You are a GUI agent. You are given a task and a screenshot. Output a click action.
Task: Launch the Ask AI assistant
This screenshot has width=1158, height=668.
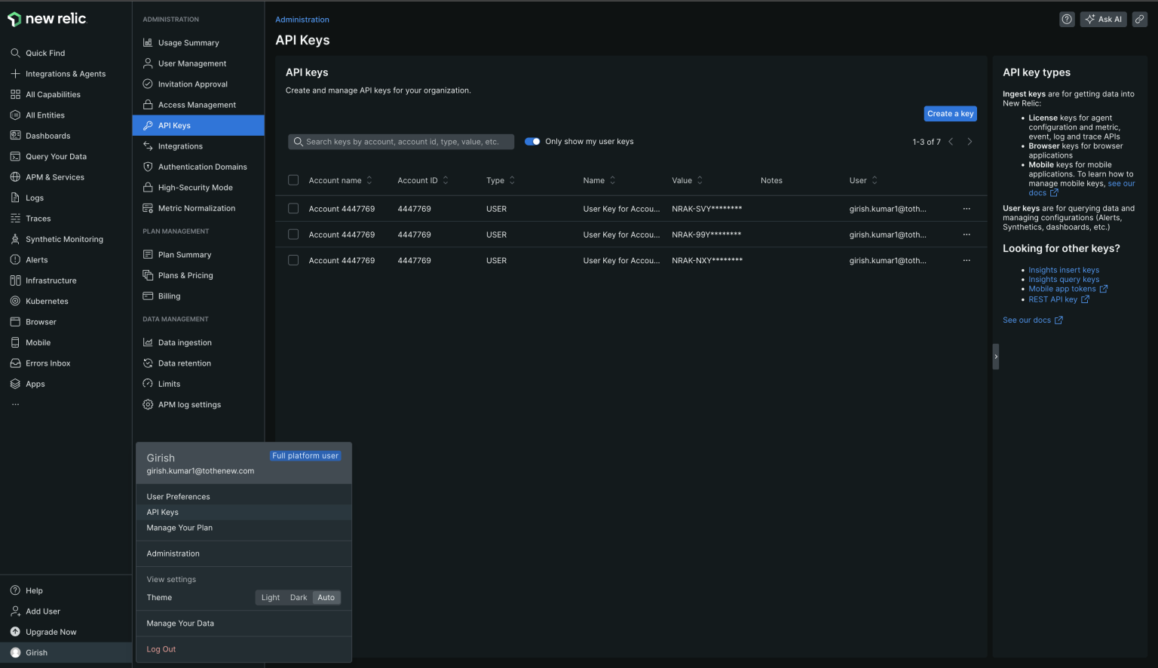[1103, 19]
